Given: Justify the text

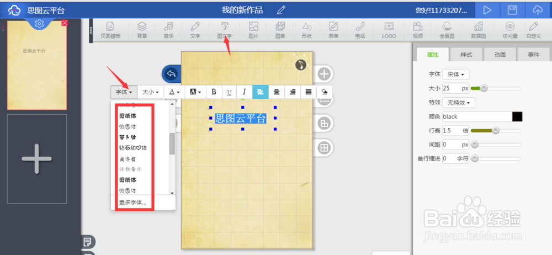Looking at the screenshot, I should point(309,92).
